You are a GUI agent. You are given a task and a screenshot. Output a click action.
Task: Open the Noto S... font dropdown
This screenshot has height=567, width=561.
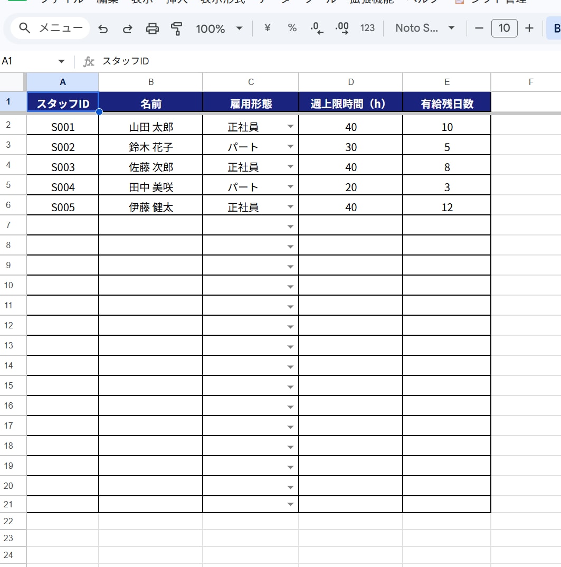point(425,28)
